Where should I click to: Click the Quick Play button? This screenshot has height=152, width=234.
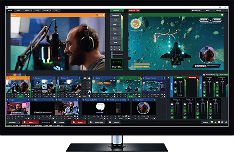pos(115,15)
